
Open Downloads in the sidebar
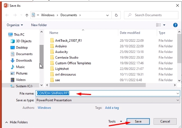pos(21,61)
